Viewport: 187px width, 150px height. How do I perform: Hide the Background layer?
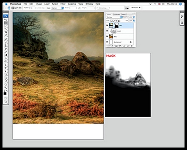(x=107, y=42)
